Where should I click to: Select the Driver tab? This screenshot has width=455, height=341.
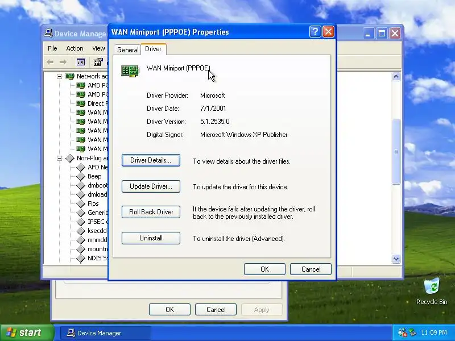(x=153, y=49)
